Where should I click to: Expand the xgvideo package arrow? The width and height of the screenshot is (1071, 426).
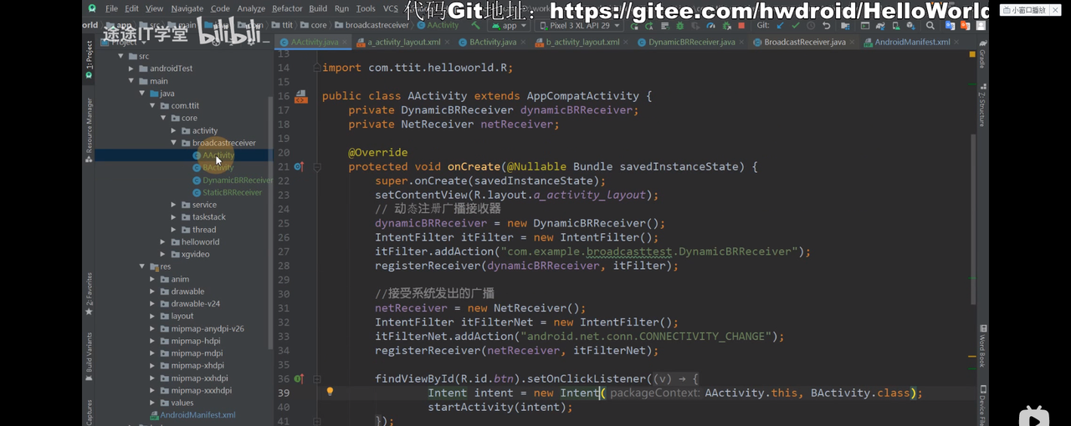(x=163, y=254)
